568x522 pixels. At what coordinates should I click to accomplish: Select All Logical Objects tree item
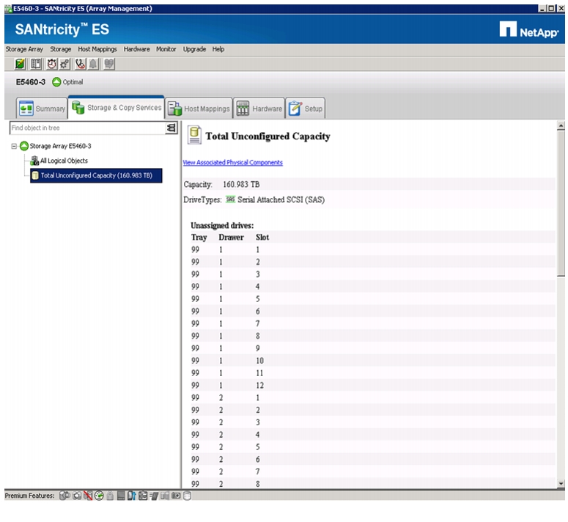(64, 161)
